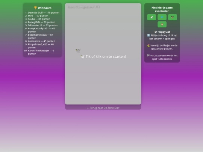Click the Score and Highscore counter
Screen dimensions: 203x152
tap(83, 7)
